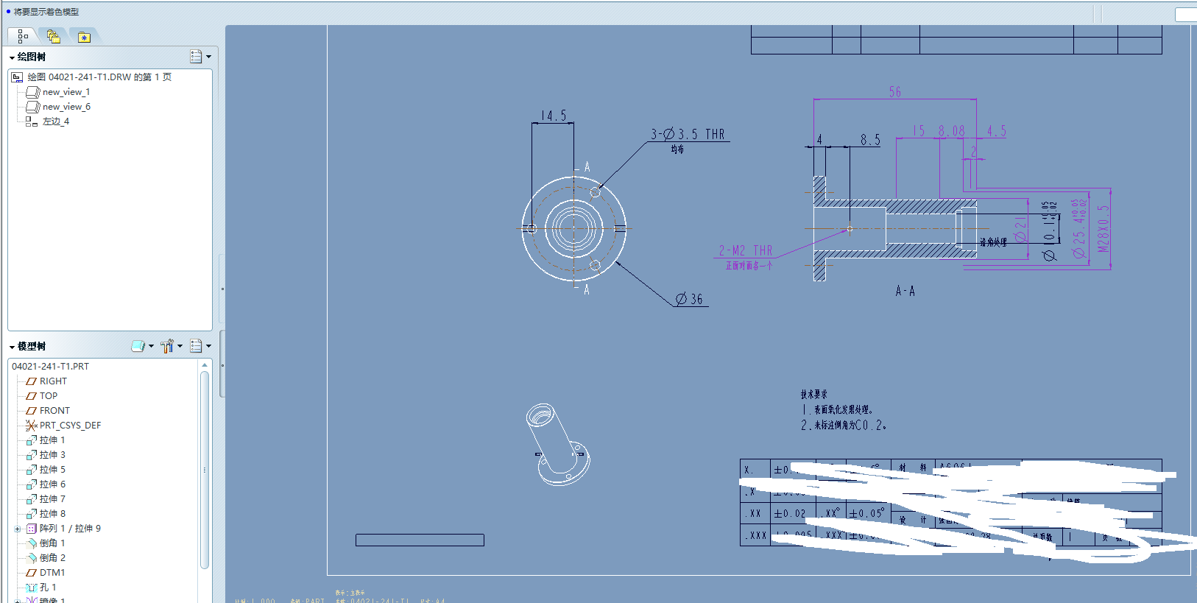Image resolution: width=1197 pixels, height=603 pixels.
Task: Open 模型树 settings hammer icon
Action: coord(167,346)
